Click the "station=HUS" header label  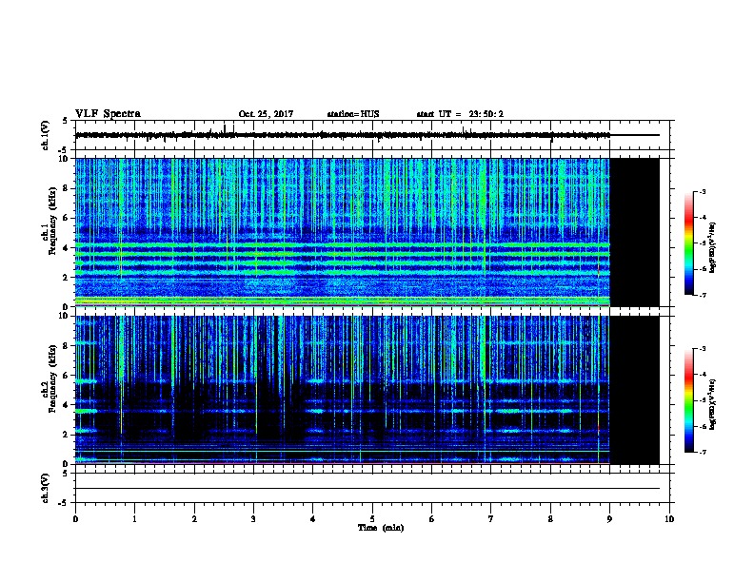(x=353, y=114)
